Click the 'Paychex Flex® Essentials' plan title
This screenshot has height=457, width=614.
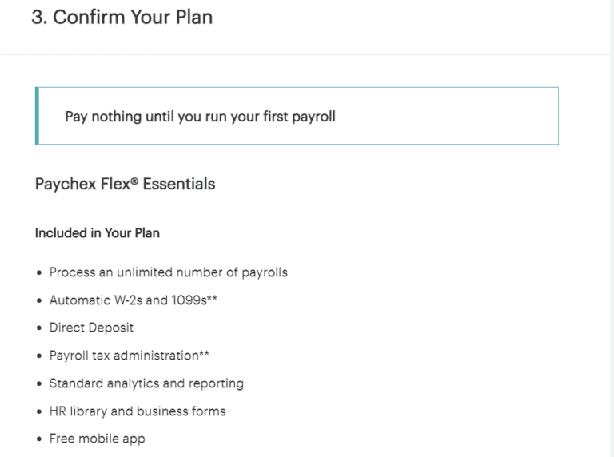click(125, 184)
